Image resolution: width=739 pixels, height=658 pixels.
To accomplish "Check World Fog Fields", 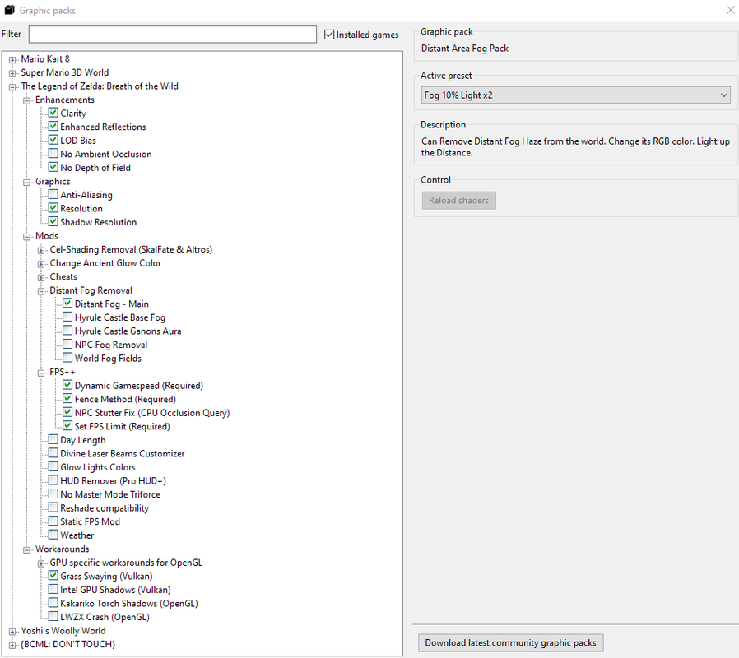I will click(67, 358).
